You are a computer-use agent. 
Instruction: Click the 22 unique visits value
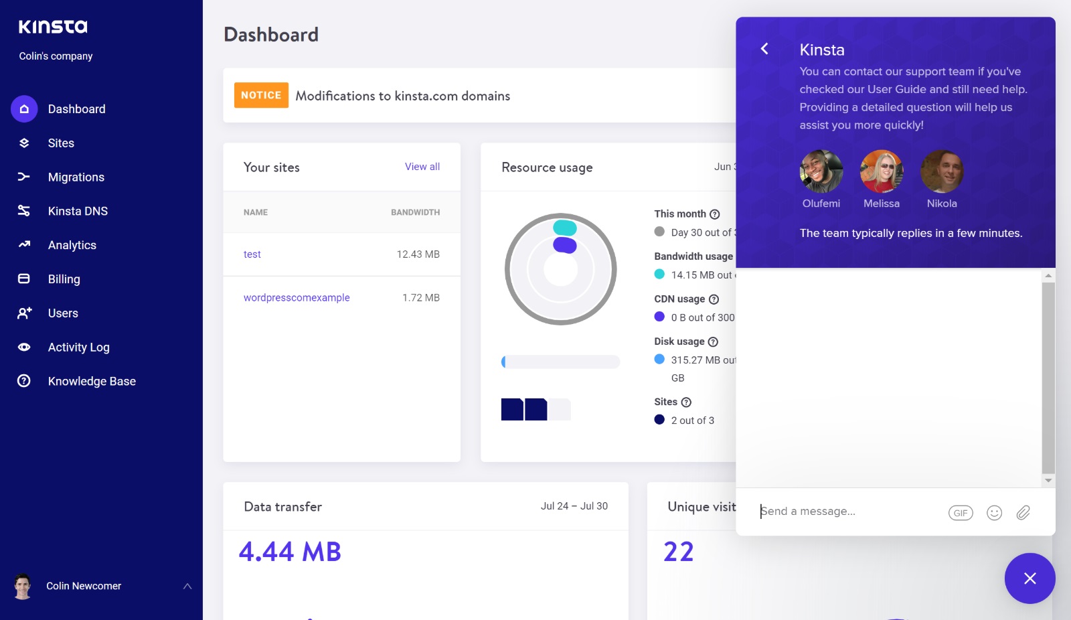pyautogui.click(x=679, y=552)
